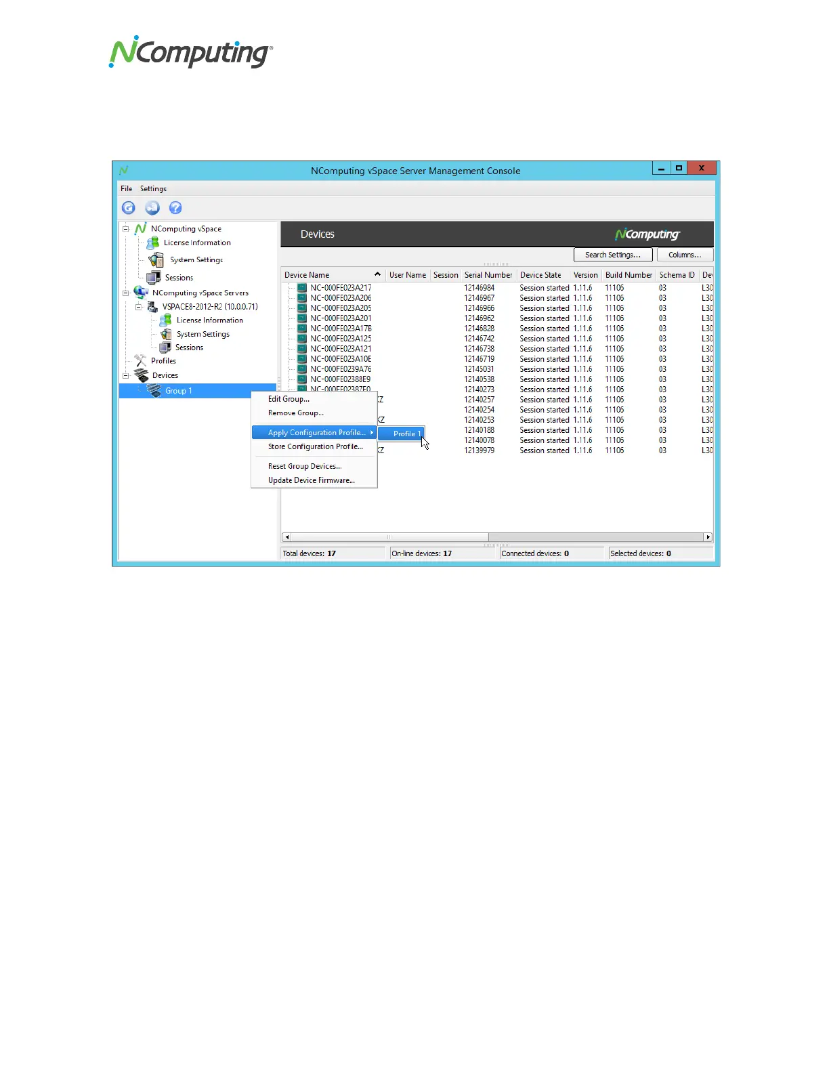Sort by Device State column header
This screenshot has width=829, height=1073.
point(543,275)
